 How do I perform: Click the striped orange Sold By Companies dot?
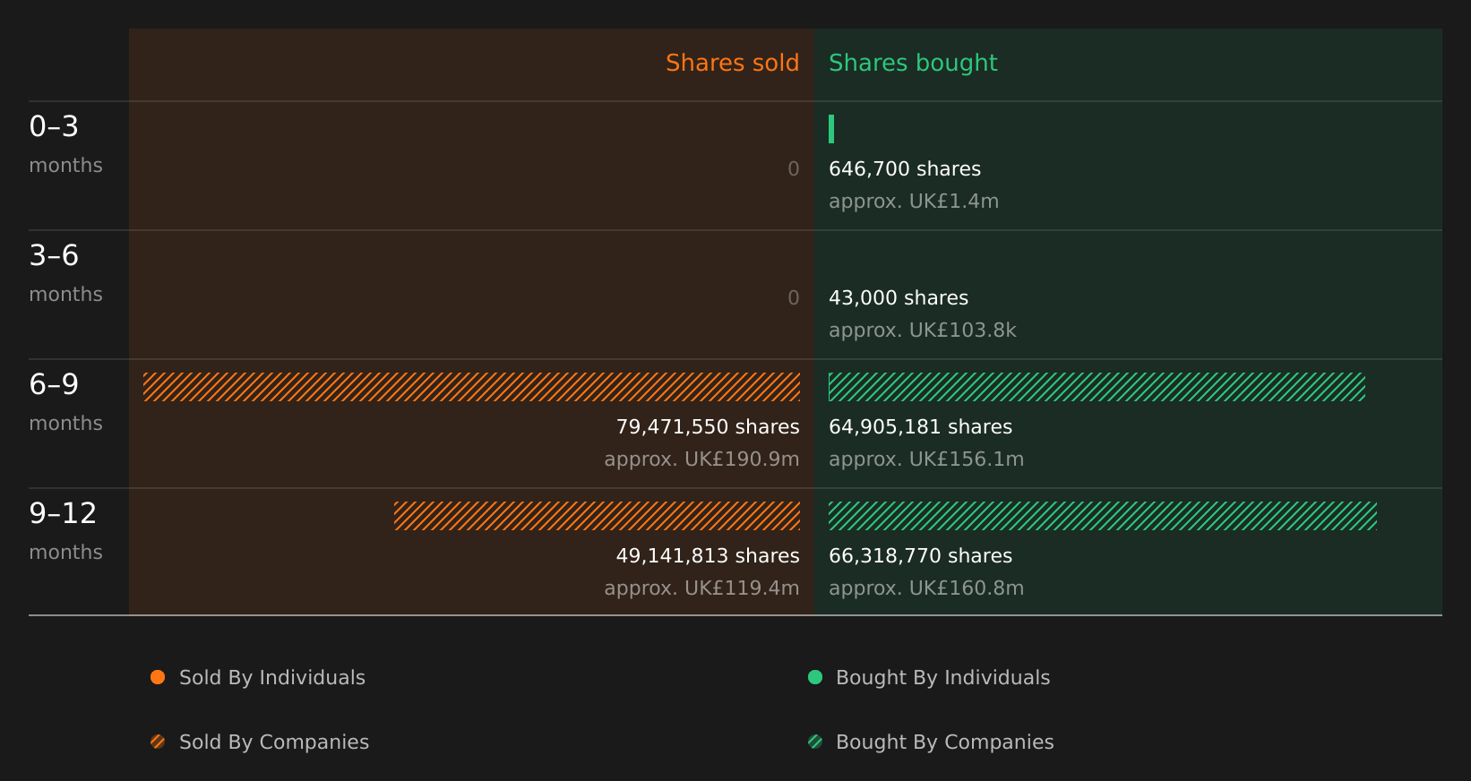(x=158, y=742)
